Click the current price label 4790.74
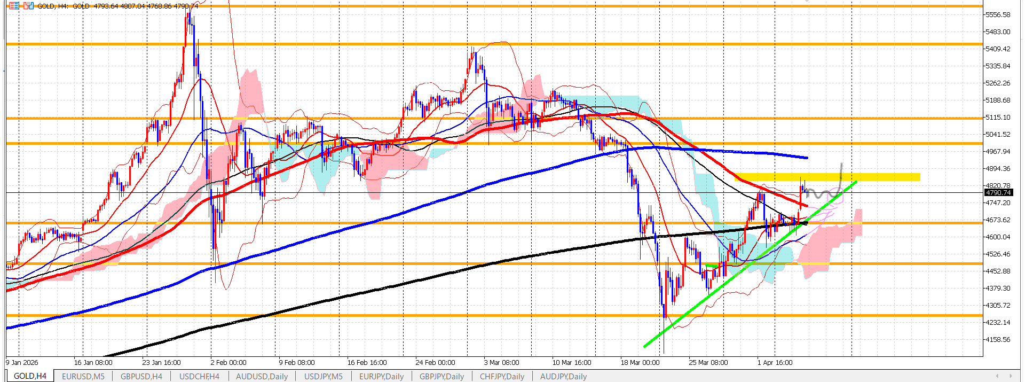 click(x=998, y=192)
